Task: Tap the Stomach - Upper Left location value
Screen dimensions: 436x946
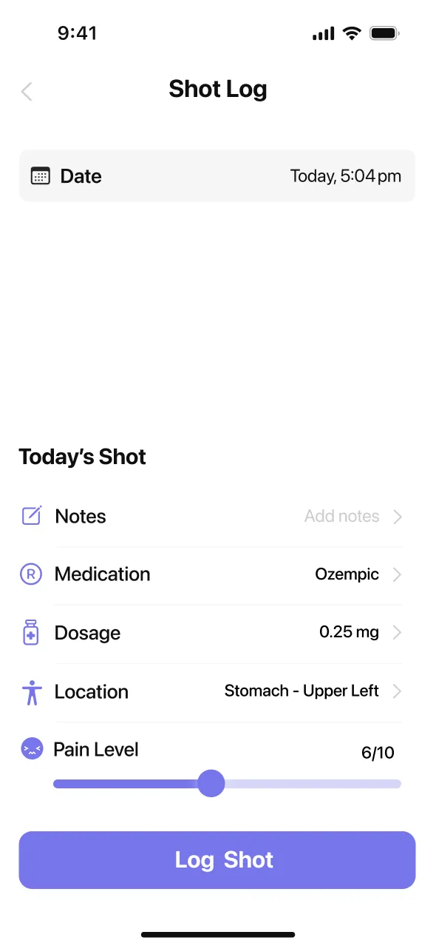Action: tap(301, 691)
